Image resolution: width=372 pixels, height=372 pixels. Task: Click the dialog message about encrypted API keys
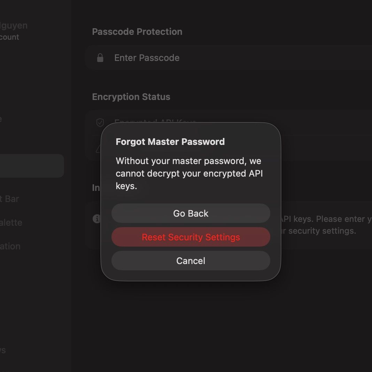[x=189, y=173]
